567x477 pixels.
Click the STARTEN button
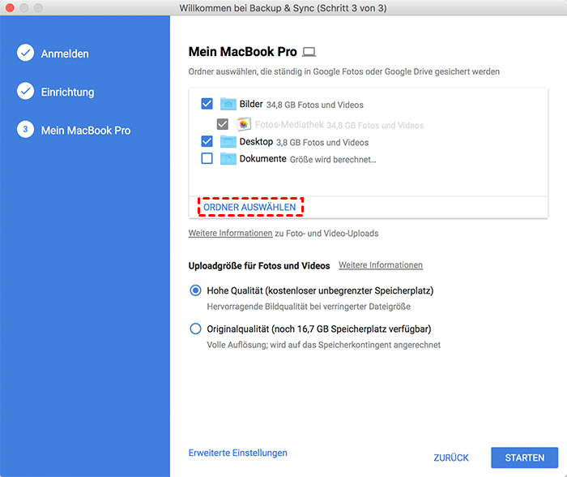pyautogui.click(x=524, y=458)
